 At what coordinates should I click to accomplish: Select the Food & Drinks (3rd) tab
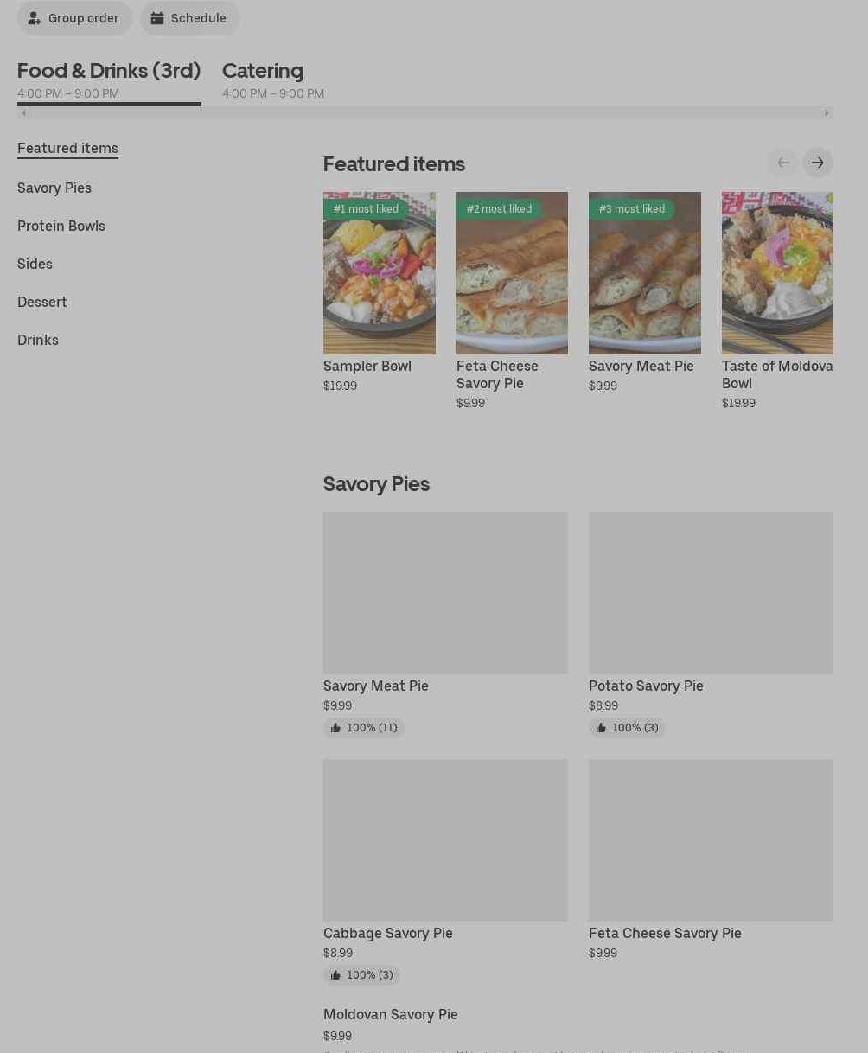coord(109,71)
